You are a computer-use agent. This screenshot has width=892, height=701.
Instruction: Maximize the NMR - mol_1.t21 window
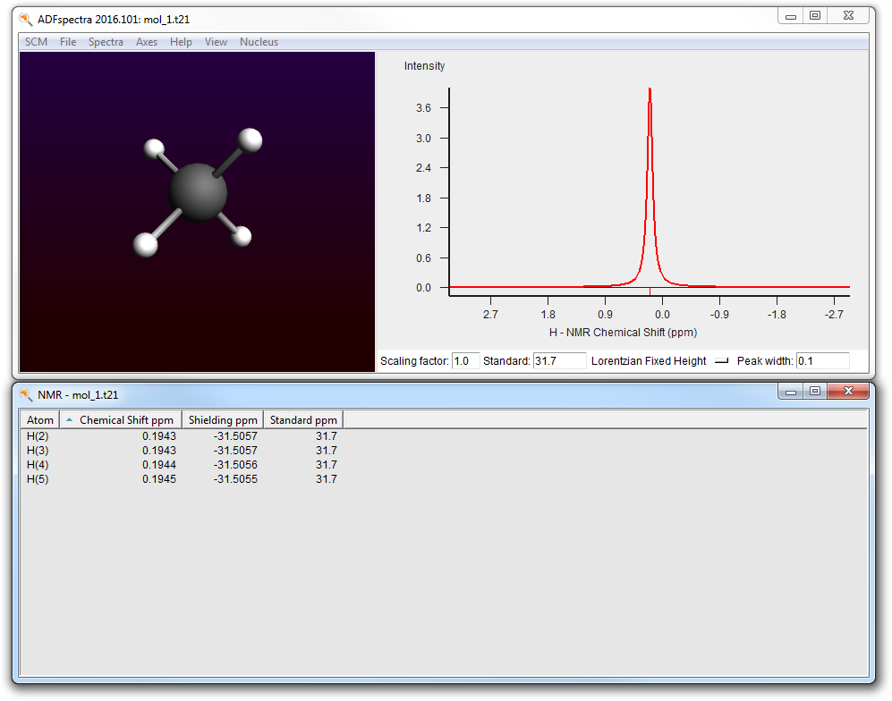815,392
